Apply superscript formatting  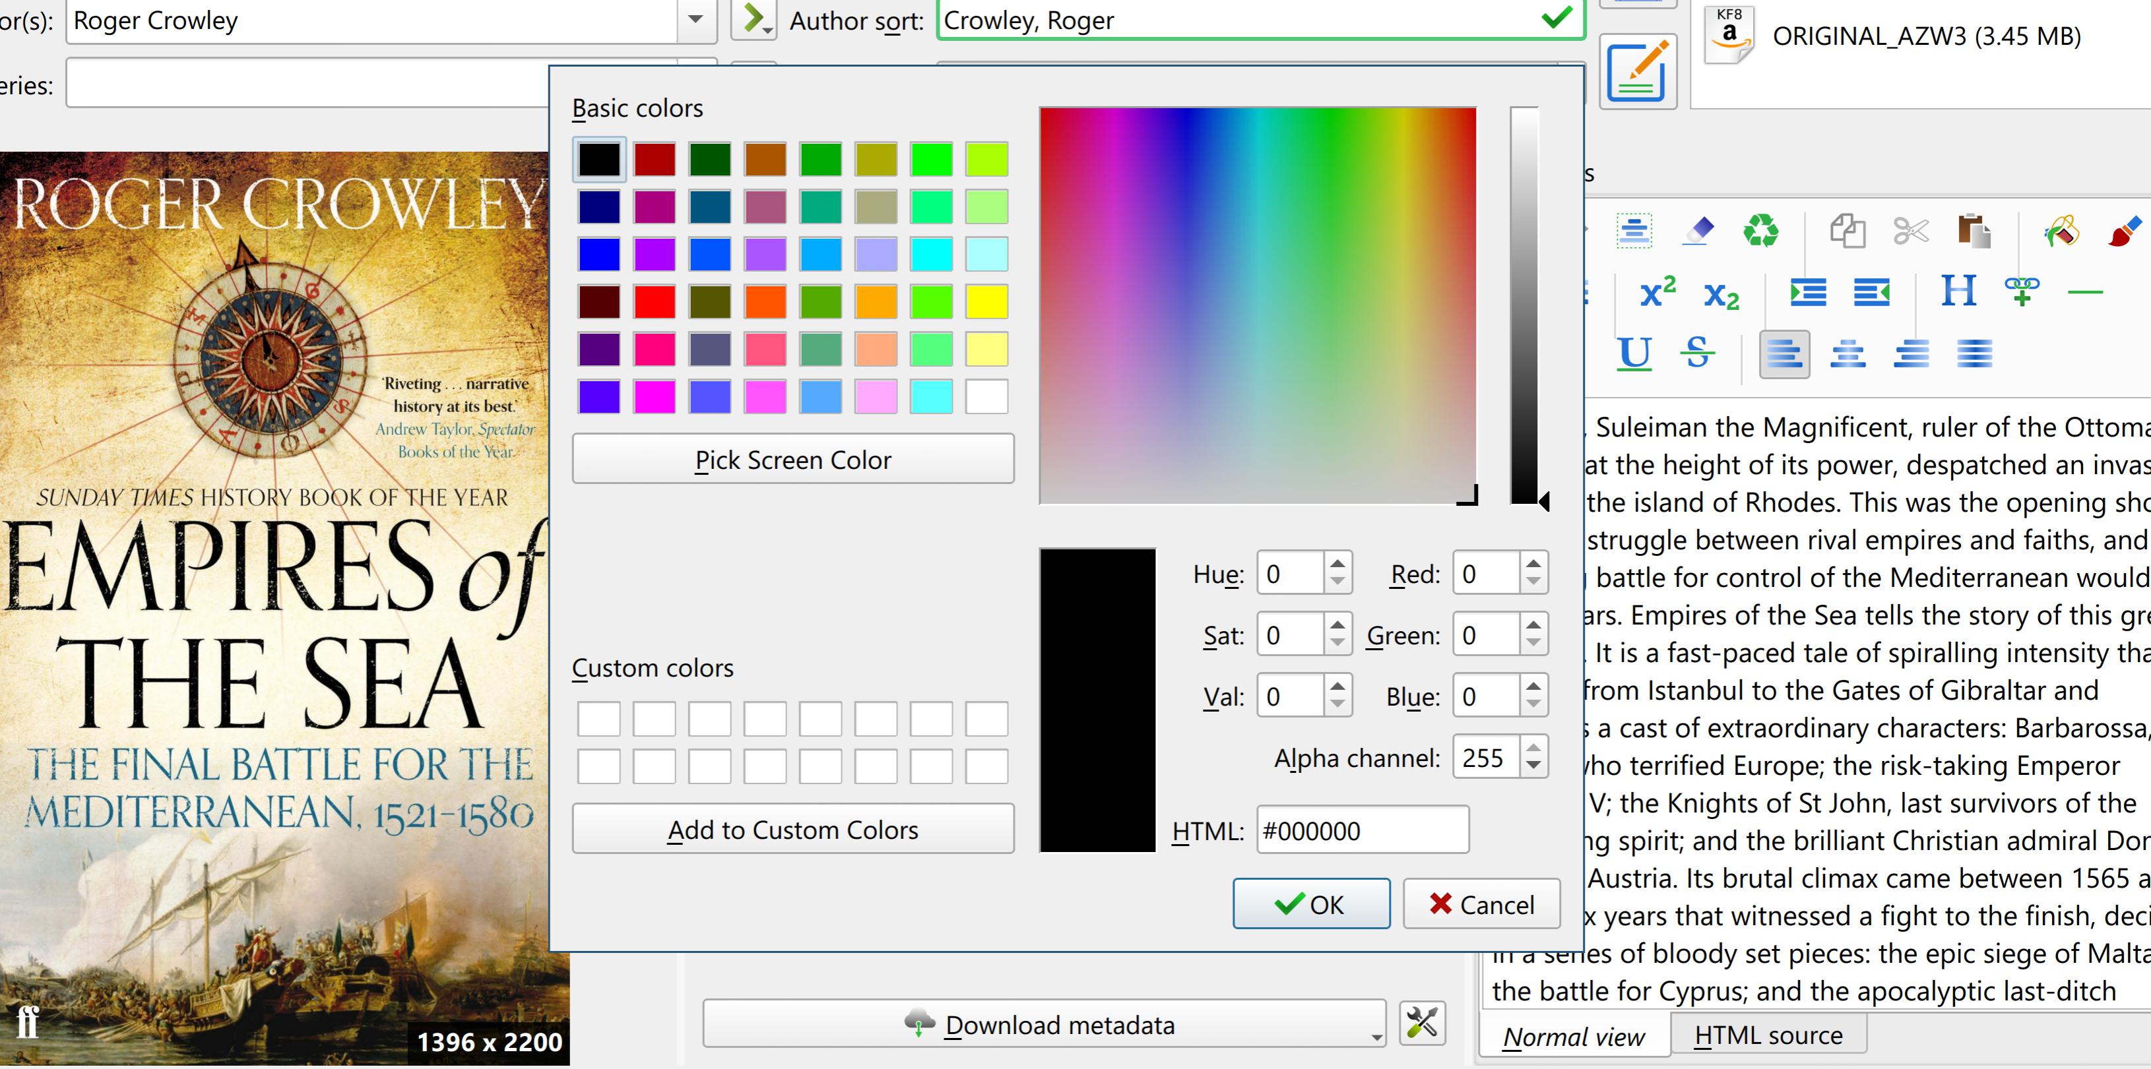coord(1657,292)
